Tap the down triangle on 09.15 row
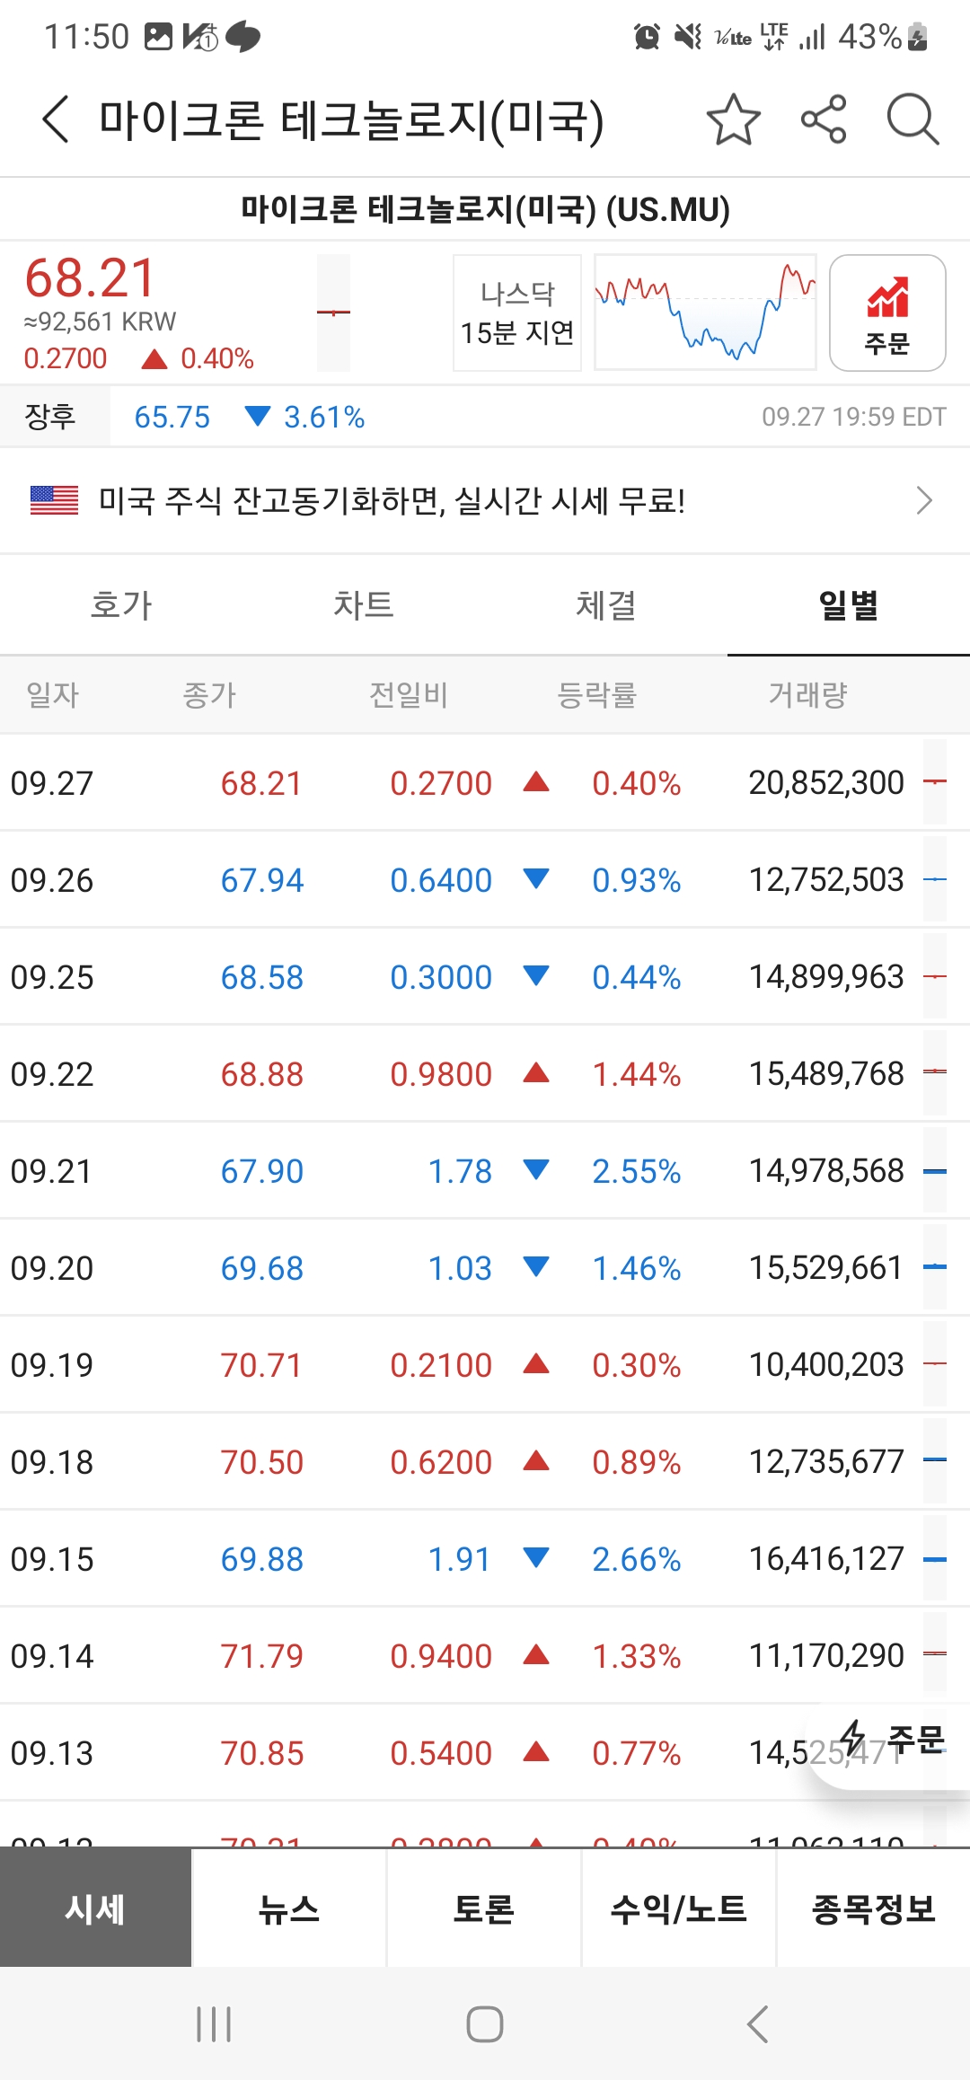Screen dimensions: 970x2080 [536, 1557]
